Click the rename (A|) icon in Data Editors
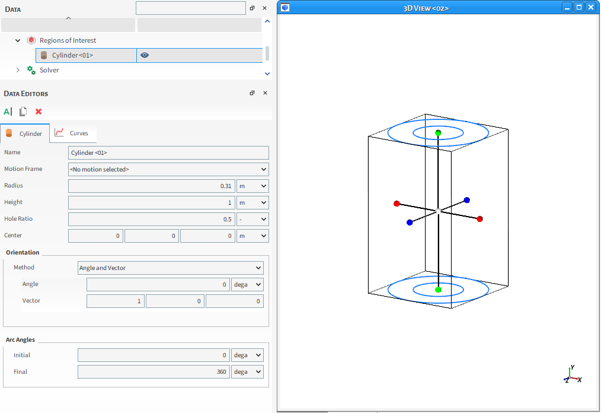601x413 pixels. point(8,112)
